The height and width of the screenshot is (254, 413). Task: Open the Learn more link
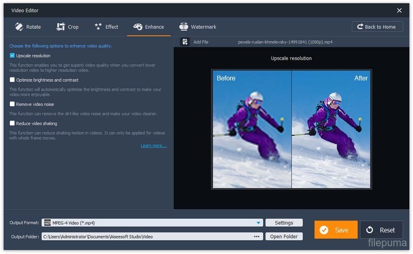coord(153,146)
